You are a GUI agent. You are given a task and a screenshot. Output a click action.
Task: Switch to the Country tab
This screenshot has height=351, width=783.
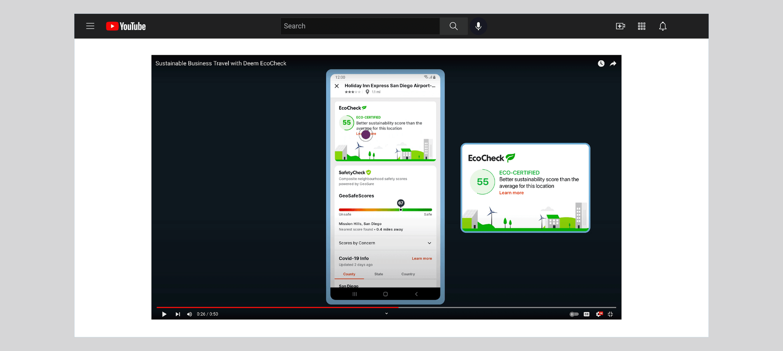tap(408, 274)
